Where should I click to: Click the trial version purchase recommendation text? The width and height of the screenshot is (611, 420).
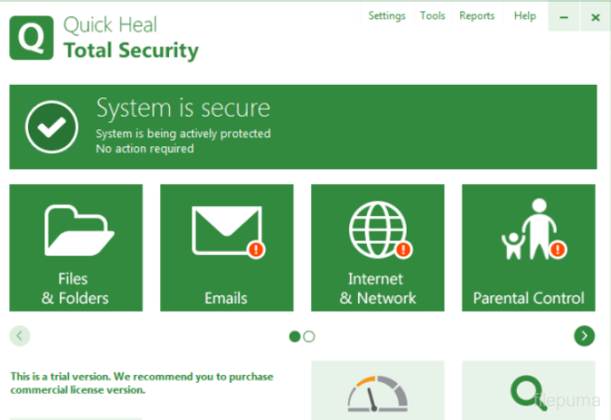[141, 383]
